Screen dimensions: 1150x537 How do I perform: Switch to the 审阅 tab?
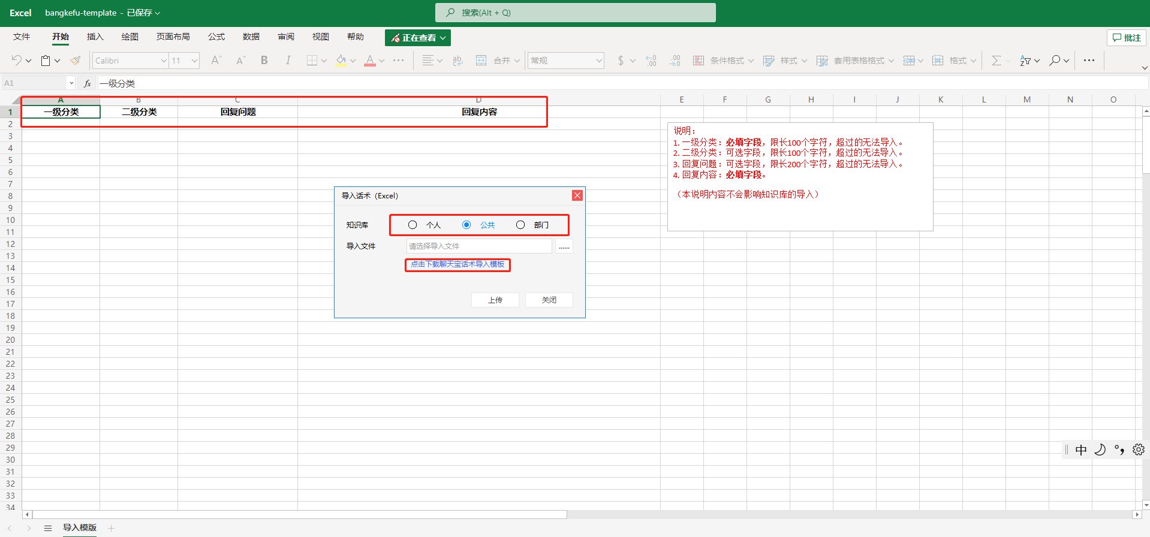tap(286, 37)
